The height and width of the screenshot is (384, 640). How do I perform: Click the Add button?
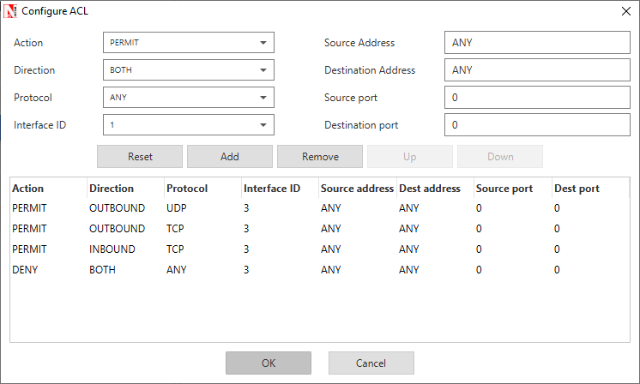tap(230, 157)
